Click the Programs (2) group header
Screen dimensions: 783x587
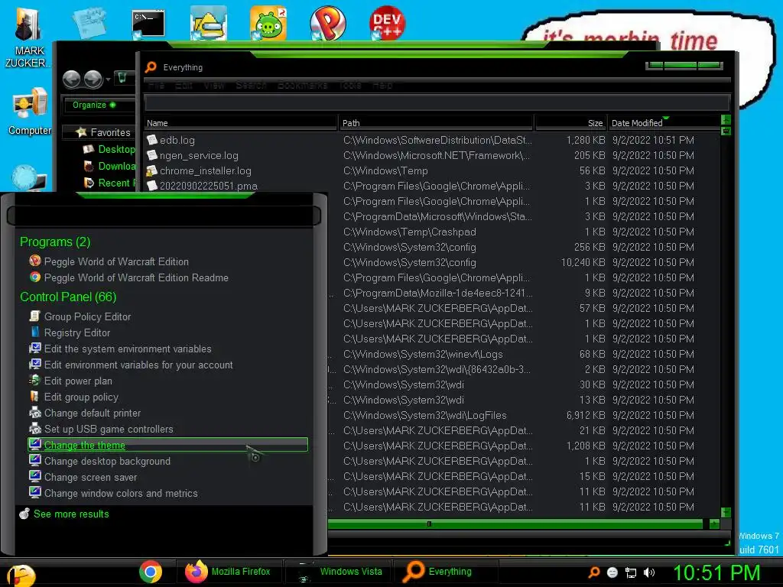tap(55, 242)
